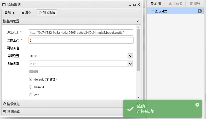This screenshot has width=206, height=119.
Task: Open the 连接类型 PHP dropdown
Action: click(x=130, y=64)
